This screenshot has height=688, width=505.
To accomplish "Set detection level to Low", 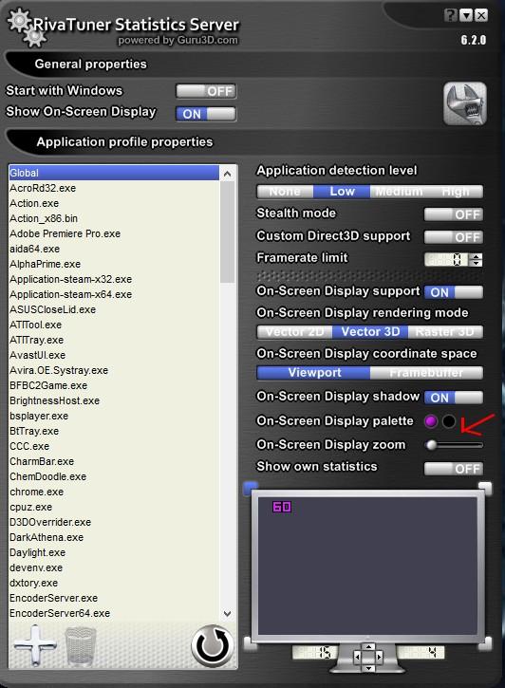I will [342, 192].
